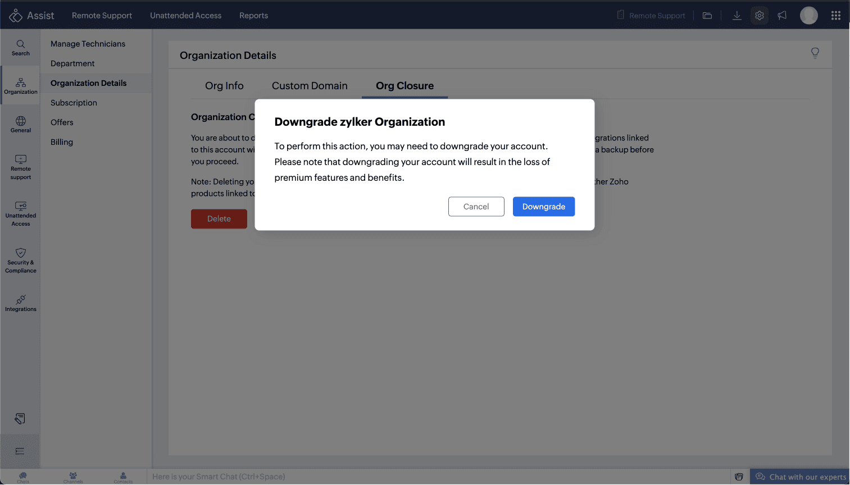Select Subscription in the side menu

pyautogui.click(x=74, y=103)
